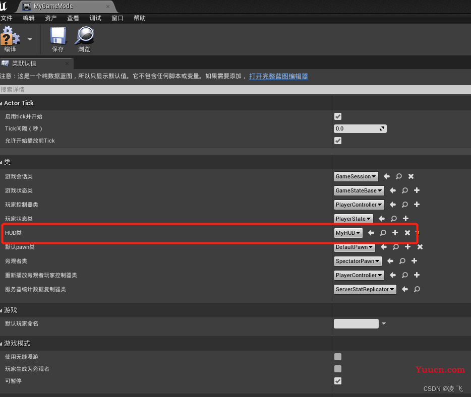
Task: Browse to GameStateBase with magnifier icon
Action: (x=405, y=190)
